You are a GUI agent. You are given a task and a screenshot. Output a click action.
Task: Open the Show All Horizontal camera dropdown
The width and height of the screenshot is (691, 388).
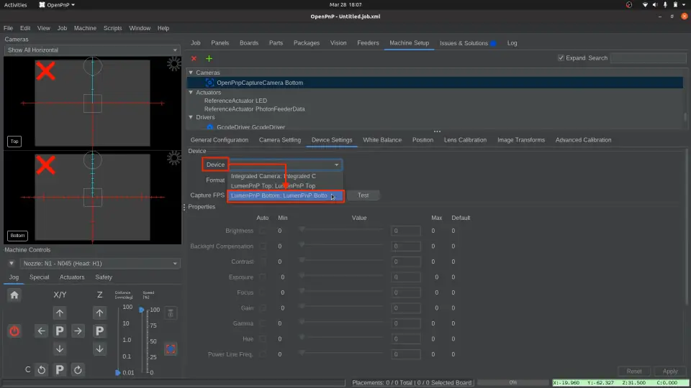click(x=91, y=50)
